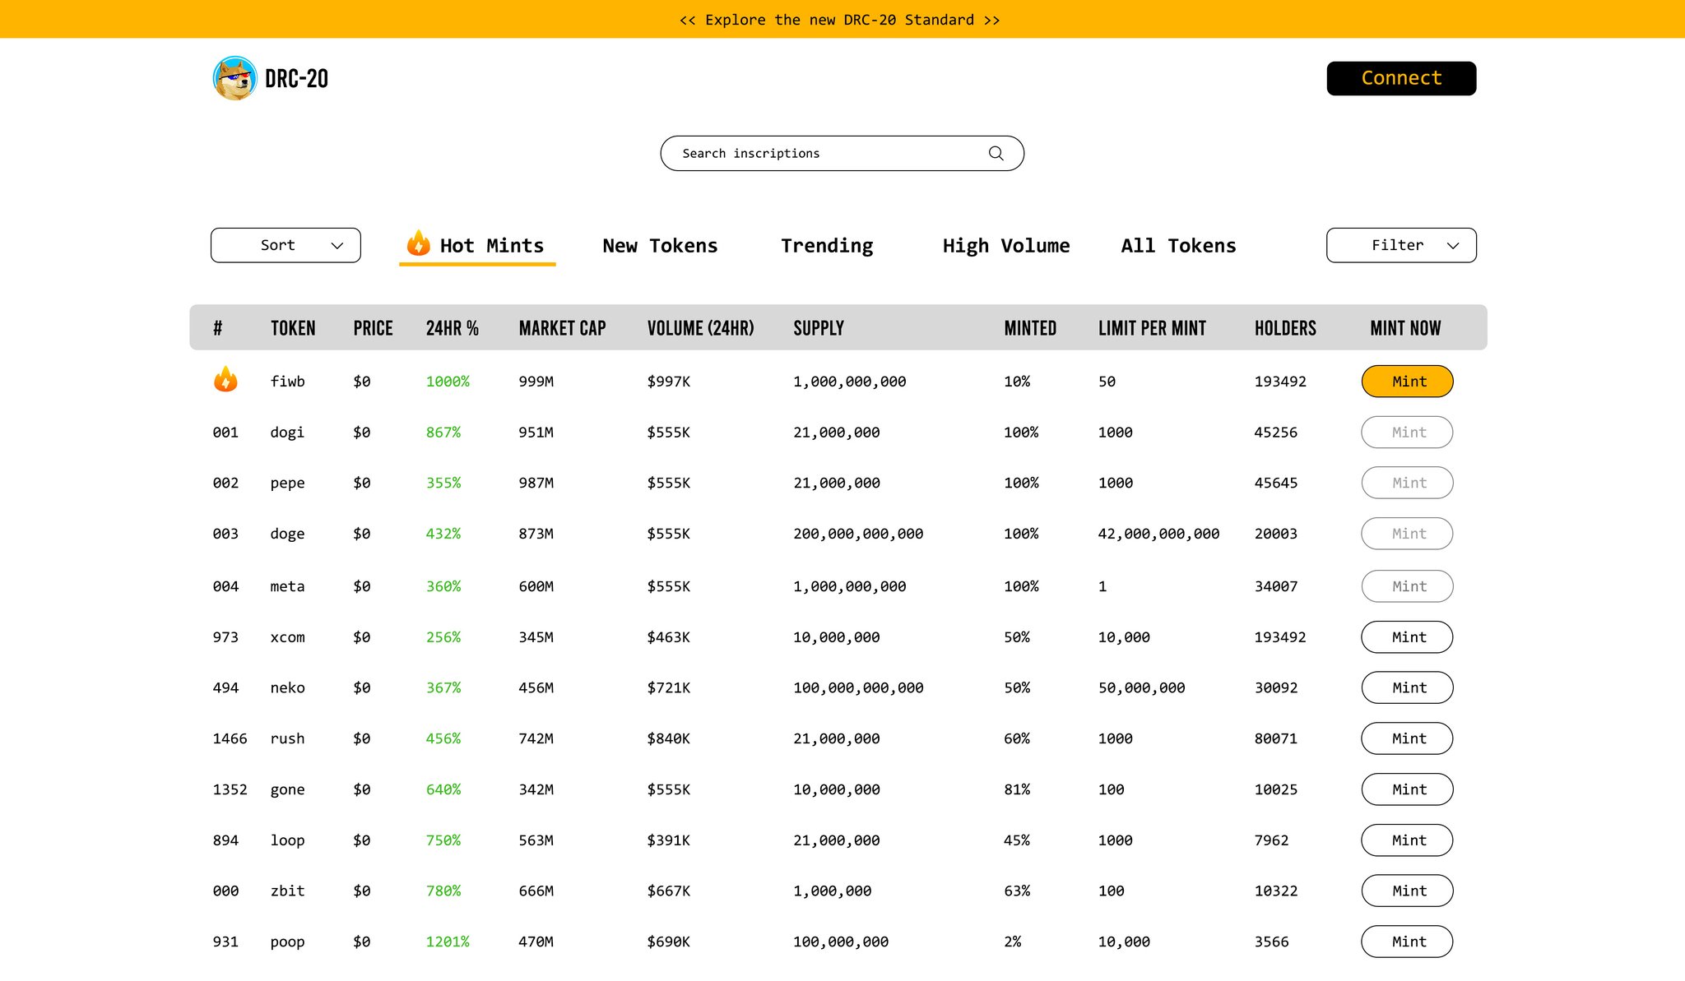Image resolution: width=1685 pixels, height=981 pixels.
Task: Expand the Filter dropdown
Action: [1400, 245]
